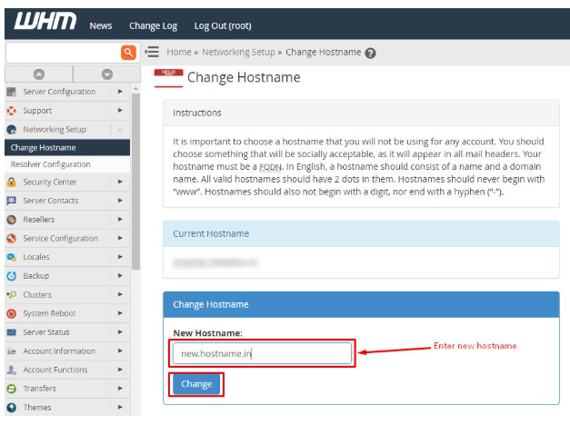Viewport: 570px width, 424px height.
Task: Expand the Locales arrow
Action: click(120, 257)
